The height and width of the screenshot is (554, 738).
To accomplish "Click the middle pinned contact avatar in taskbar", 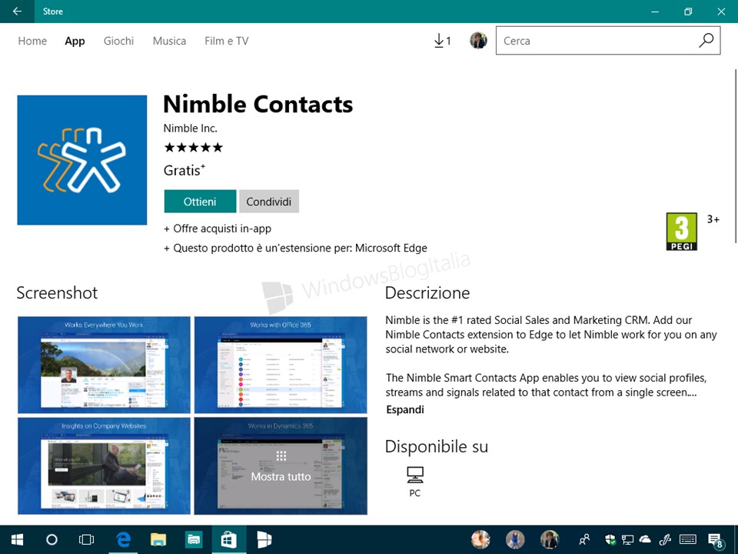I will point(515,539).
